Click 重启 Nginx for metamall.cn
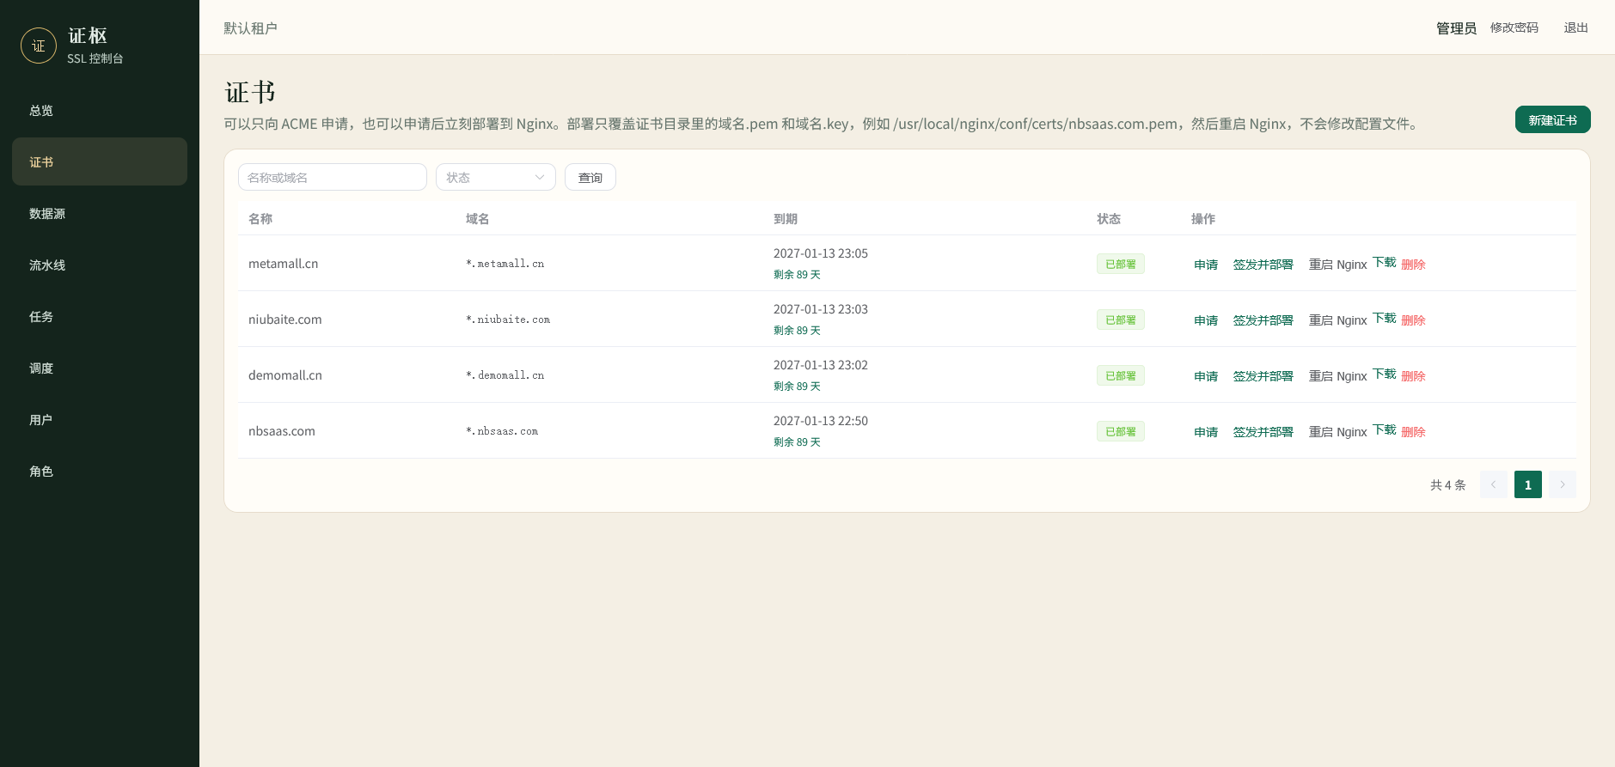 pos(1337,265)
